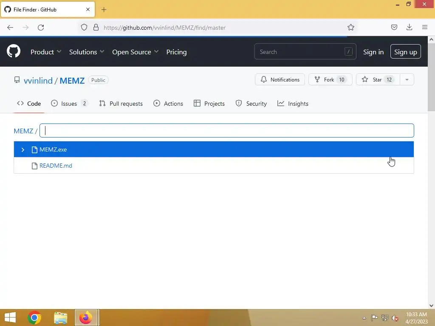This screenshot has height=326, width=435.
Task: Click the Notifications button
Action: pyautogui.click(x=280, y=79)
